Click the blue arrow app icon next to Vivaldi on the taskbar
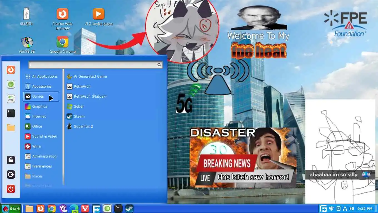This screenshot has width=378, height=213. coord(96,209)
